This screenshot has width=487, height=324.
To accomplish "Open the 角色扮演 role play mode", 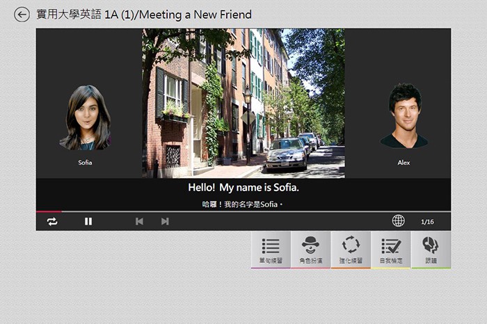I will pyautogui.click(x=311, y=250).
